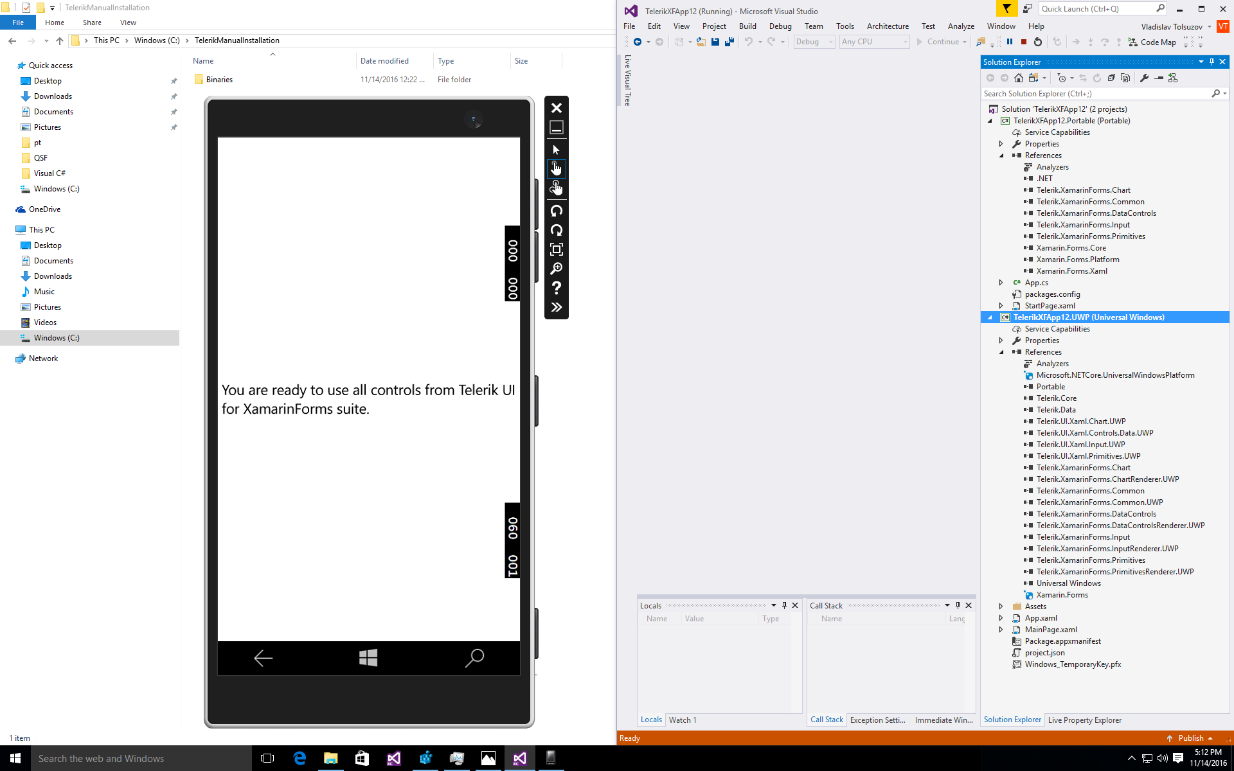Click View Class Diagram icon in Solution Explorer
The width and height of the screenshot is (1234, 771).
(1173, 78)
